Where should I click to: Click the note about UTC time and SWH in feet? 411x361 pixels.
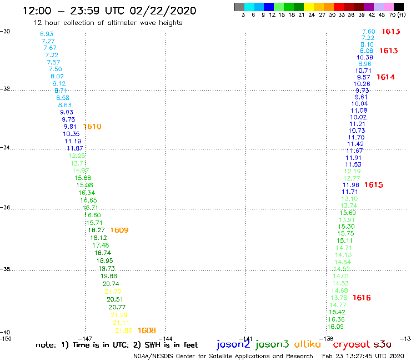point(117,345)
